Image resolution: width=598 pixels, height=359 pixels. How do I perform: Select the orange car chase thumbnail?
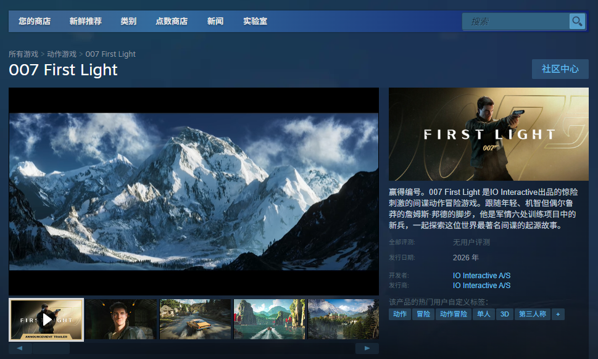coord(195,320)
